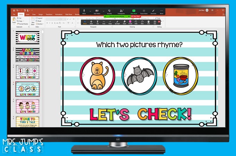Image resolution: width=236 pixels, height=156 pixels.
Task: Click the Find button in Editing group
Action: tap(158, 18)
